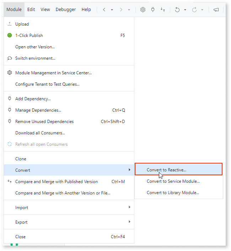Click the plug icon beside Remove Unused Dependencies
Viewport: 231px width, 251px height.
pos(10,121)
